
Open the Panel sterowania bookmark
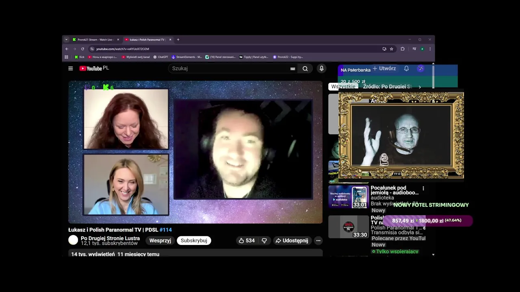tap(221, 57)
